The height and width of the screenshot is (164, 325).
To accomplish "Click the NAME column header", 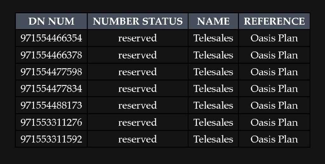I will tap(213, 21).
